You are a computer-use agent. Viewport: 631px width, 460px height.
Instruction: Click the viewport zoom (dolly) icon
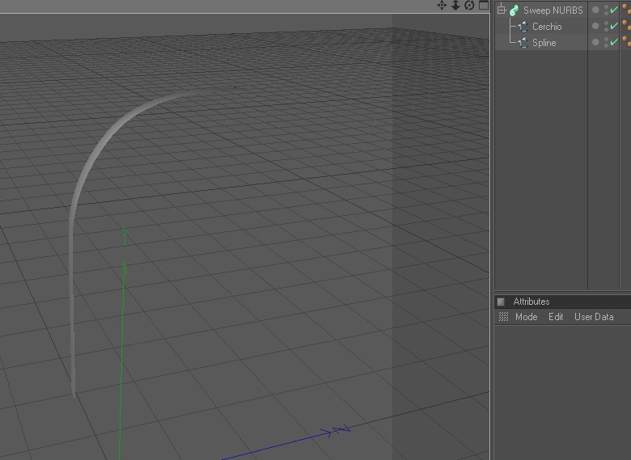(455, 5)
